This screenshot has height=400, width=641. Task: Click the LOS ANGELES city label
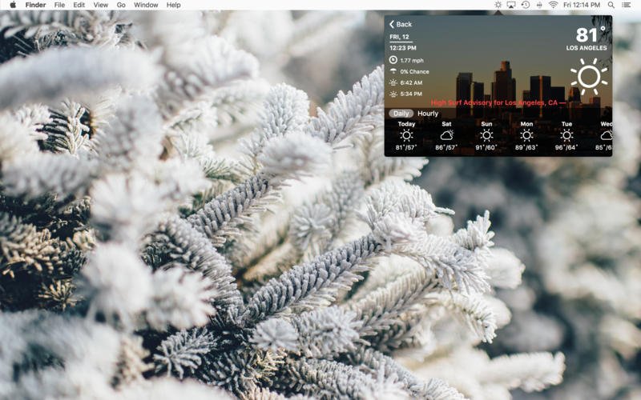point(587,48)
